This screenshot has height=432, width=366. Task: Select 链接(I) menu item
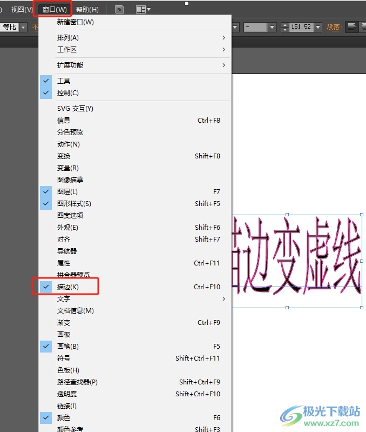pyautogui.click(x=135, y=406)
